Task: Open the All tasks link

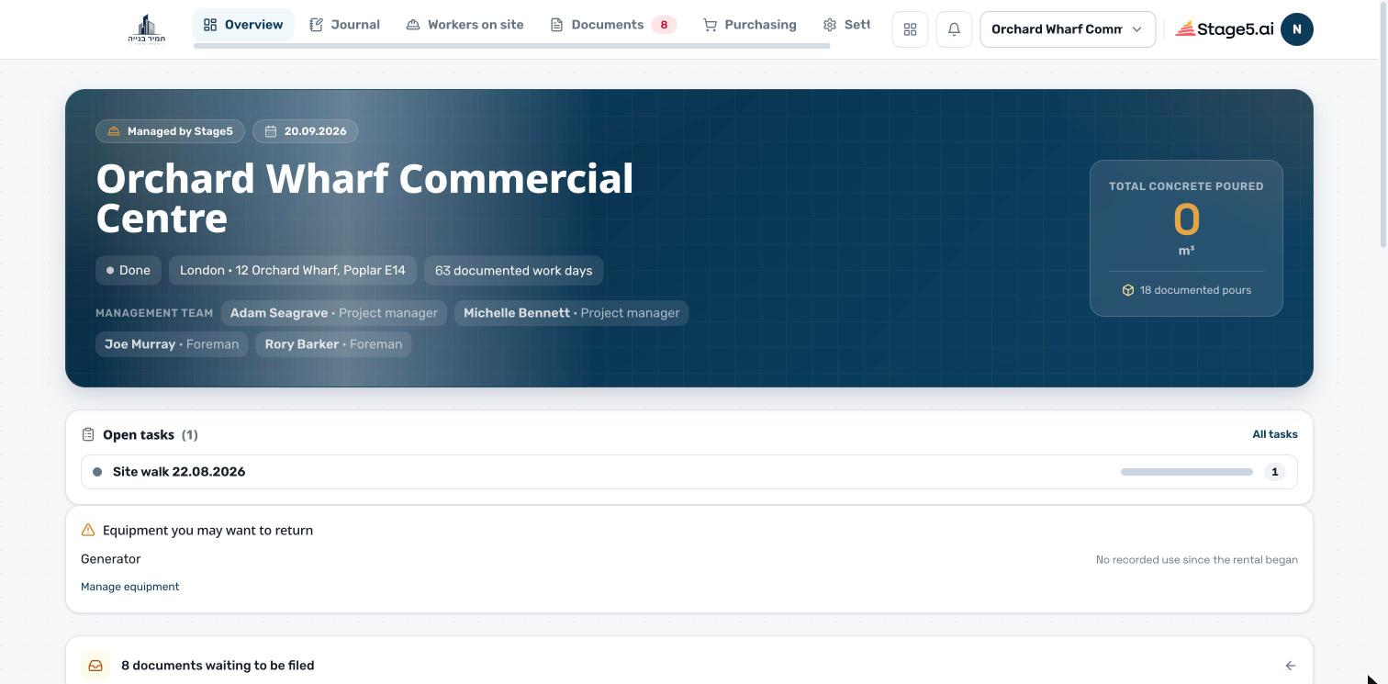Action: pos(1275,434)
